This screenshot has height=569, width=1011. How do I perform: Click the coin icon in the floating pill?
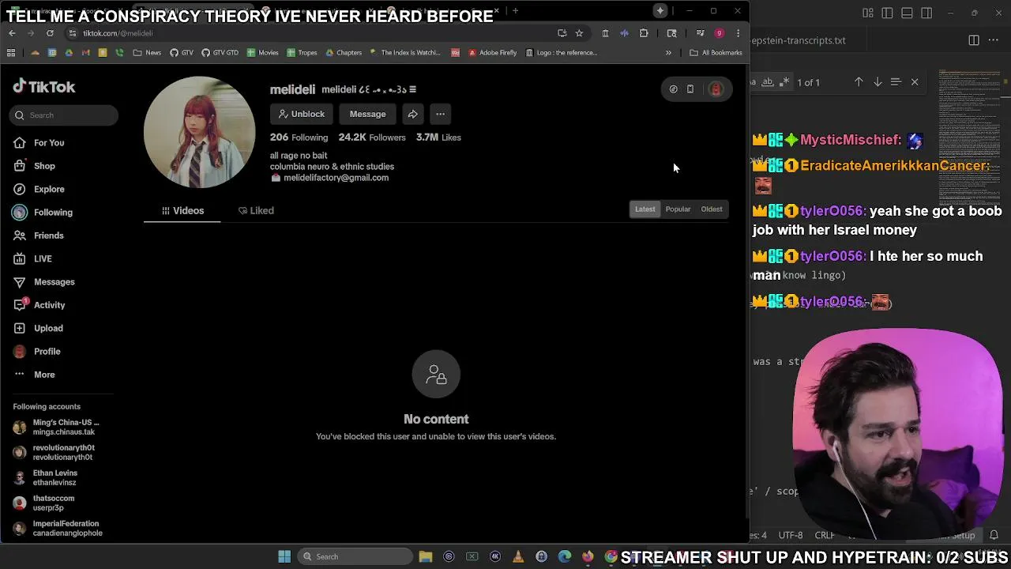[x=673, y=89]
